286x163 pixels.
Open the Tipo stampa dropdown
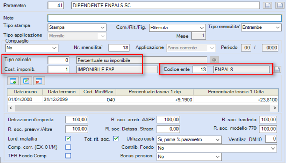coord(77,27)
